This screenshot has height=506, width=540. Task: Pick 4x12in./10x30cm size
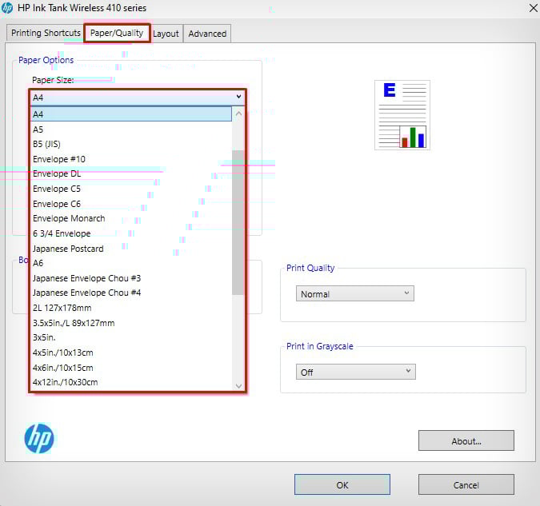coord(131,382)
